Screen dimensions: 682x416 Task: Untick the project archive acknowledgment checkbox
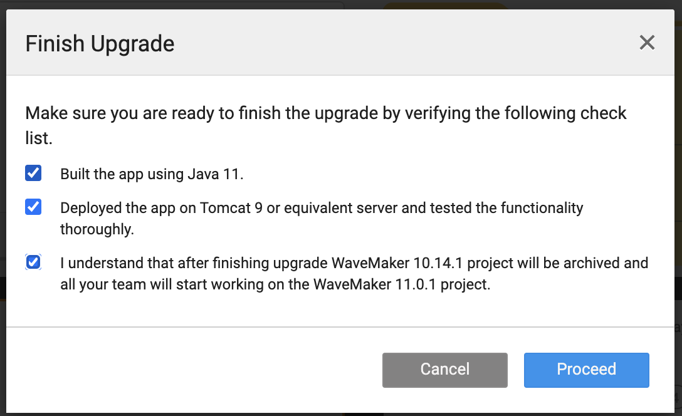coord(33,262)
